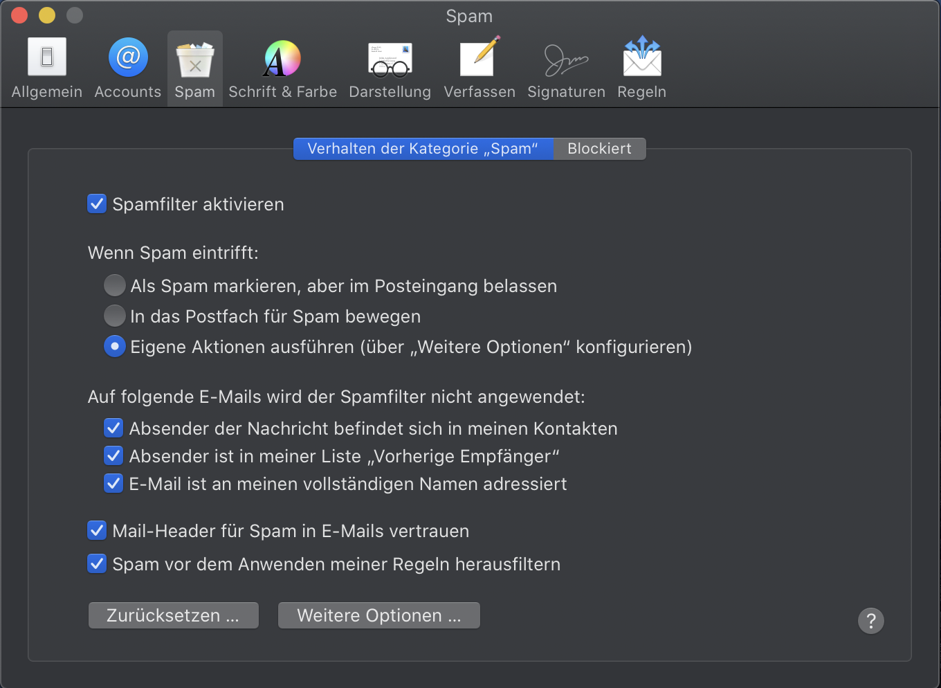Select Eigene Aktionen ausführen radio button
Viewport: 941px width, 688px height.
click(115, 346)
